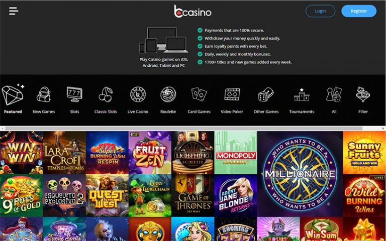Image resolution: width=386 pixels, height=241 pixels.
Task: Open the Live Casino chip icon
Action: coord(138,94)
